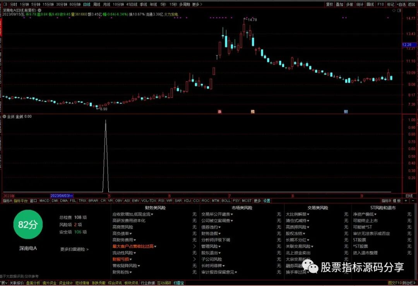Viewport: 418px width, 286px height.
Task: Open the 多股 view
Action: [x=349, y=5]
